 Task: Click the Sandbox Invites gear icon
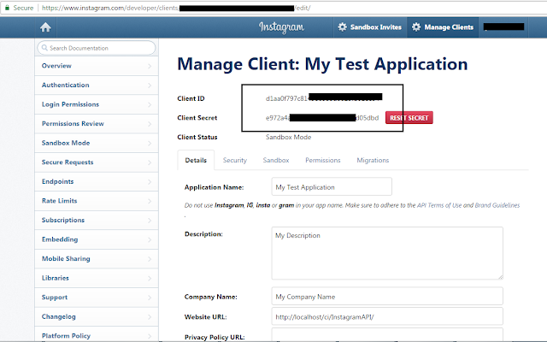tap(343, 27)
